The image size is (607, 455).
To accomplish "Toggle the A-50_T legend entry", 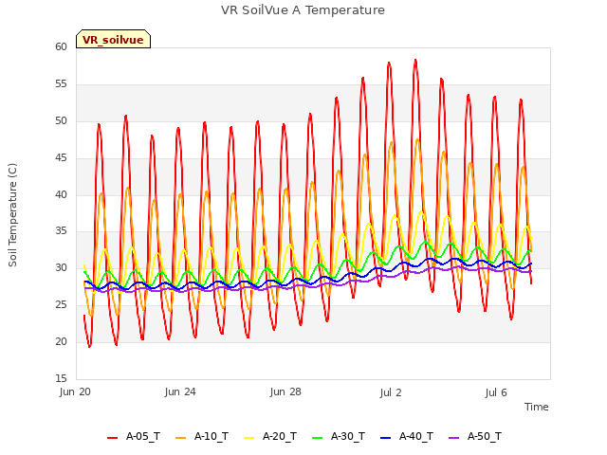I will click(x=475, y=436).
